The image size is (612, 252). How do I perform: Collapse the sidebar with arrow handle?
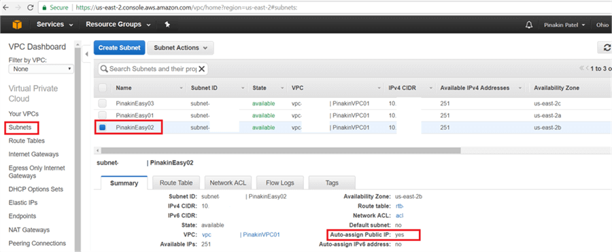(86, 54)
